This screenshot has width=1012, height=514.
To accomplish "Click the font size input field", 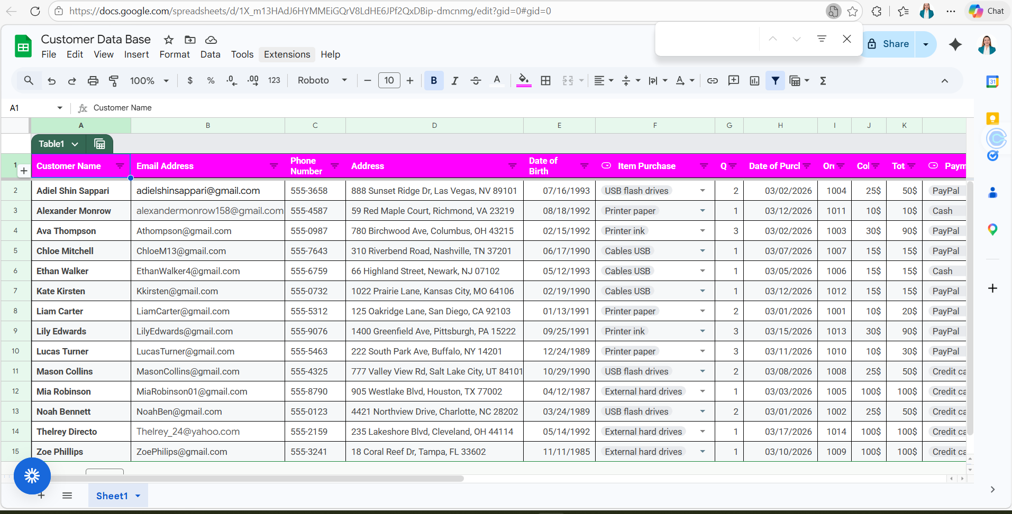I will [389, 81].
